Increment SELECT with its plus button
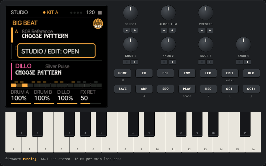The image size is (266, 166). click(135, 30)
